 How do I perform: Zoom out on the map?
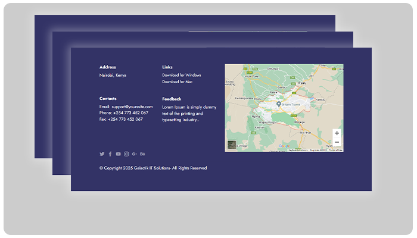[x=337, y=142]
